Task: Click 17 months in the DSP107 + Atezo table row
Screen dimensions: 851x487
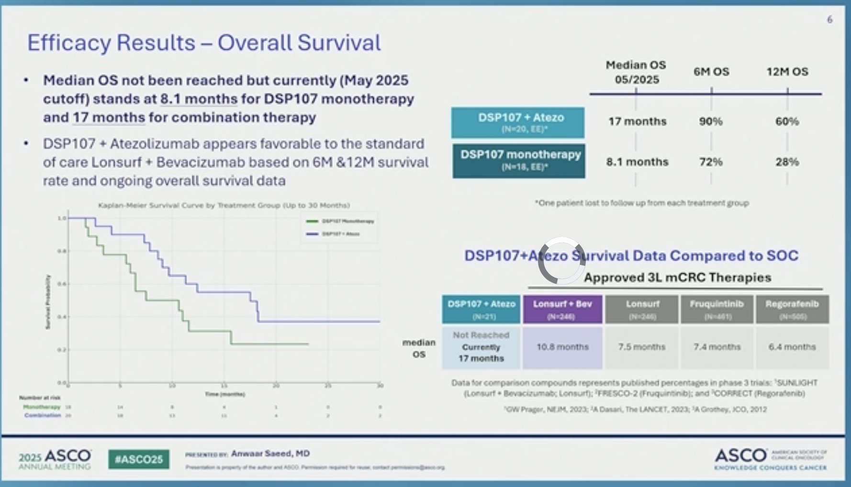Action: [x=637, y=122]
